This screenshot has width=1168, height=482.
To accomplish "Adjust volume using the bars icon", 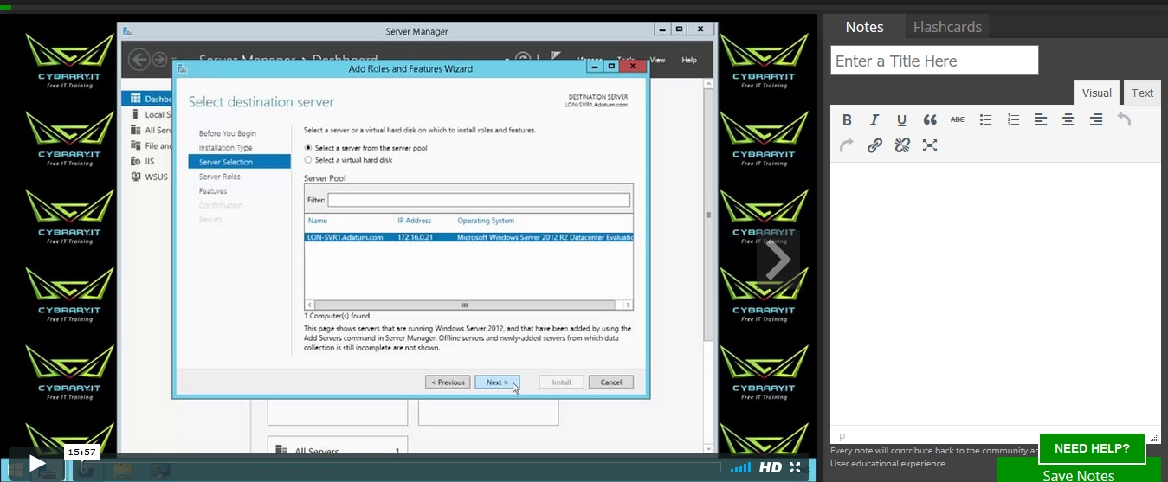I will coord(741,467).
